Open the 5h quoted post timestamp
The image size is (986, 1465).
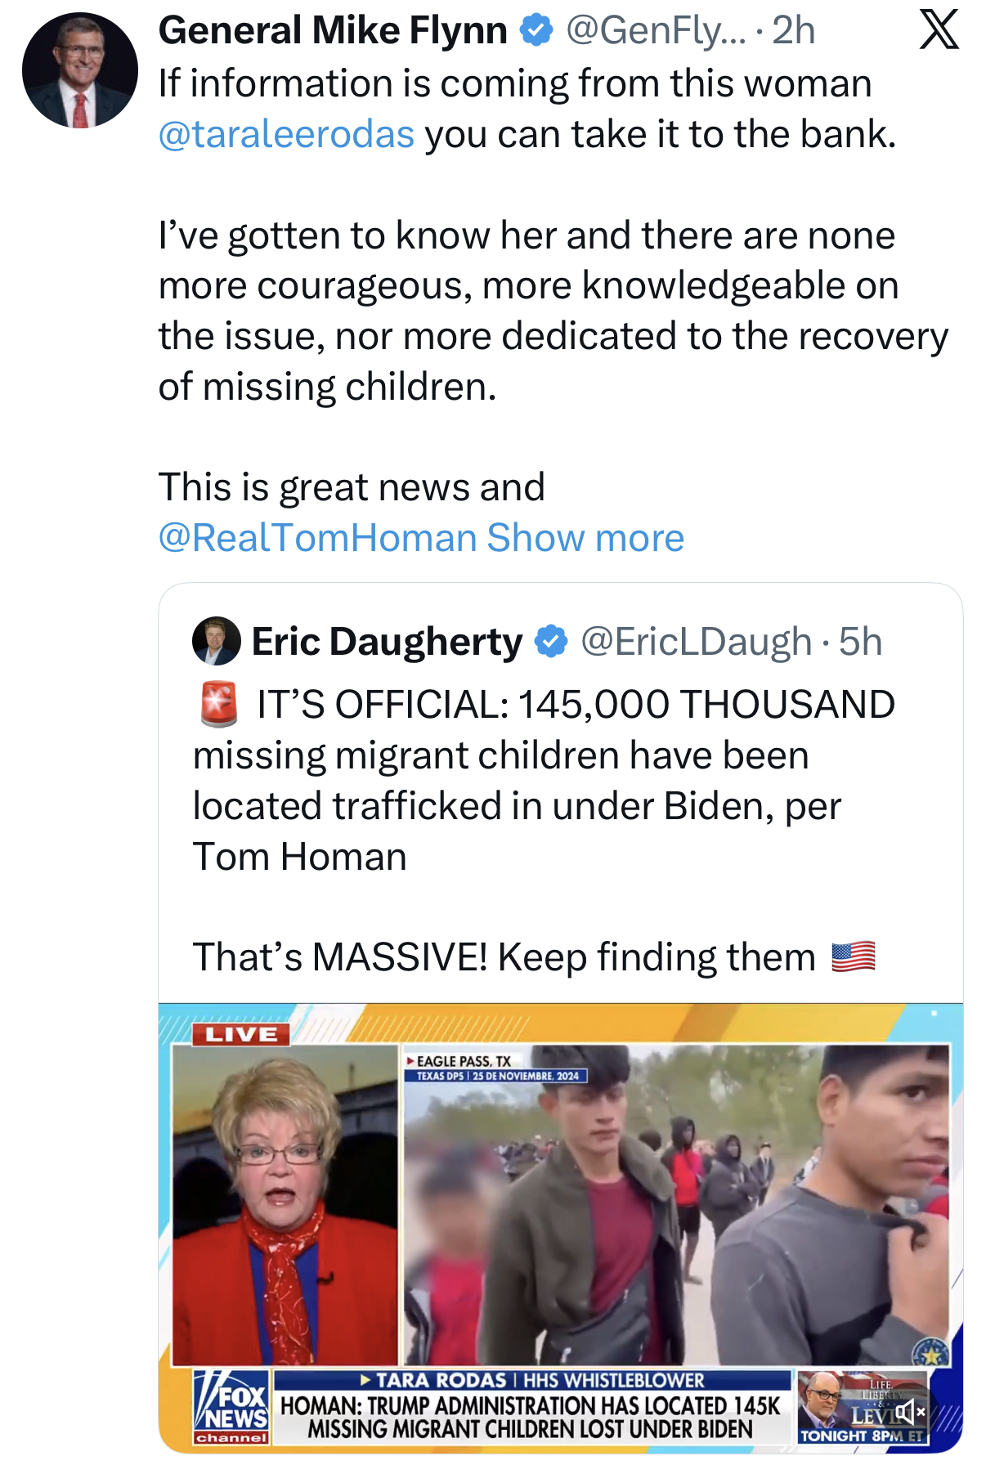coord(861,642)
